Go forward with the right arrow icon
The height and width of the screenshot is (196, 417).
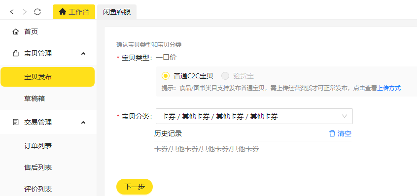[x=25, y=12]
